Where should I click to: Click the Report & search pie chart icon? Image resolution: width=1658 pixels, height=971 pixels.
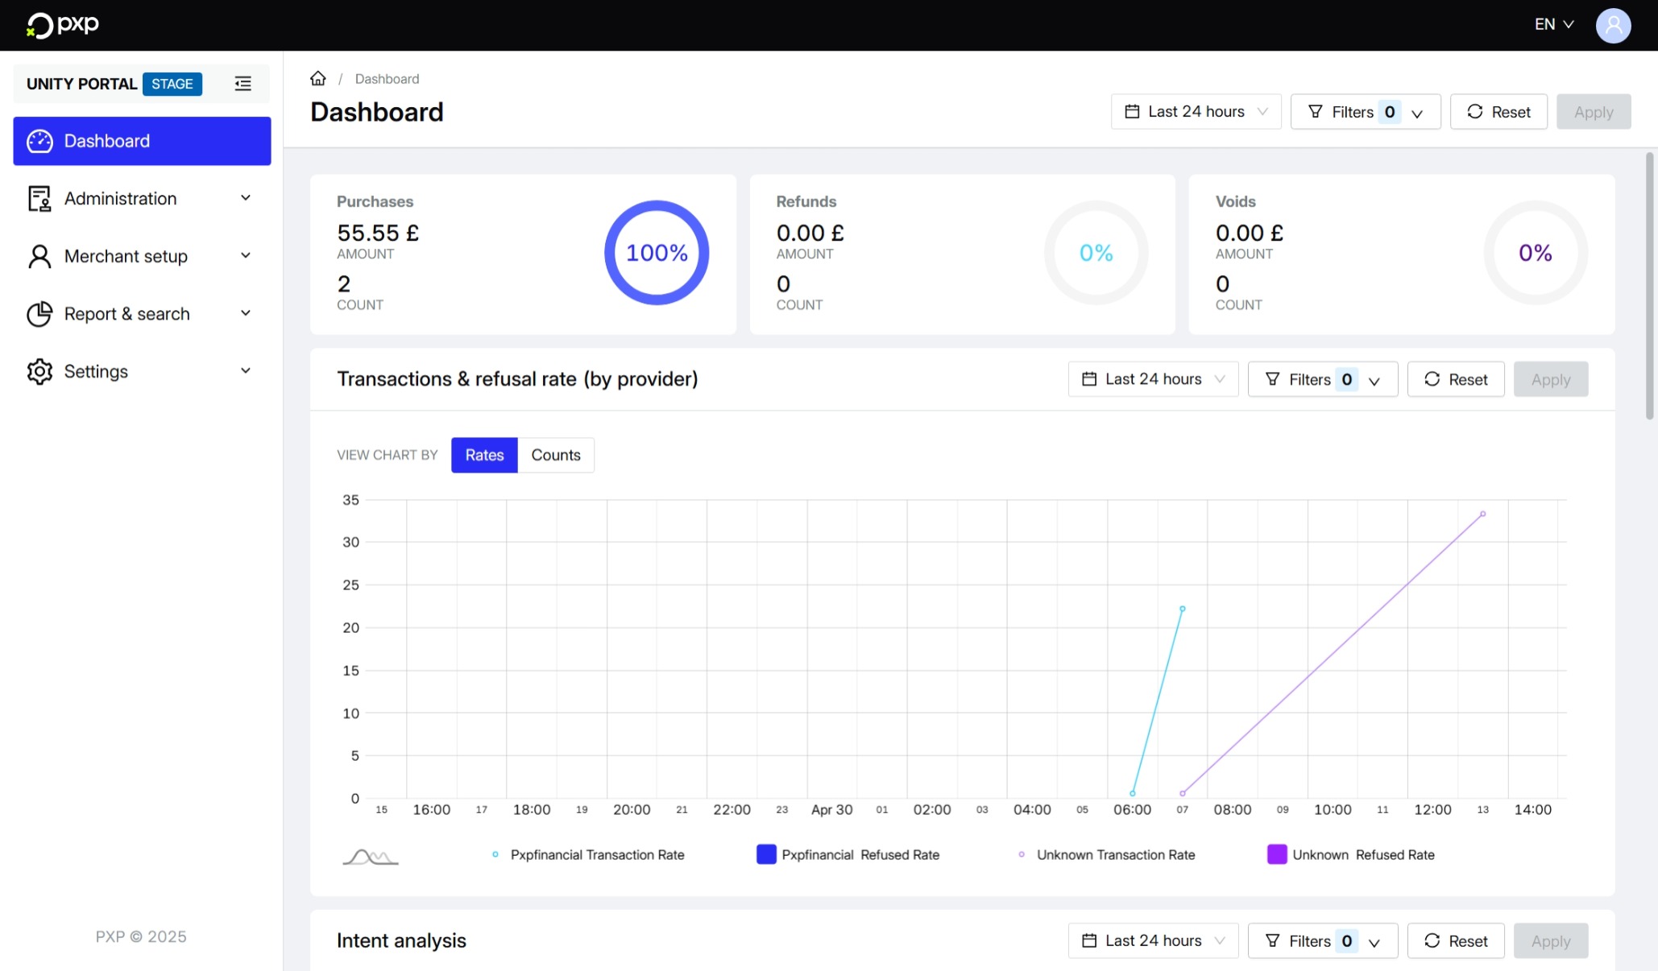39,314
